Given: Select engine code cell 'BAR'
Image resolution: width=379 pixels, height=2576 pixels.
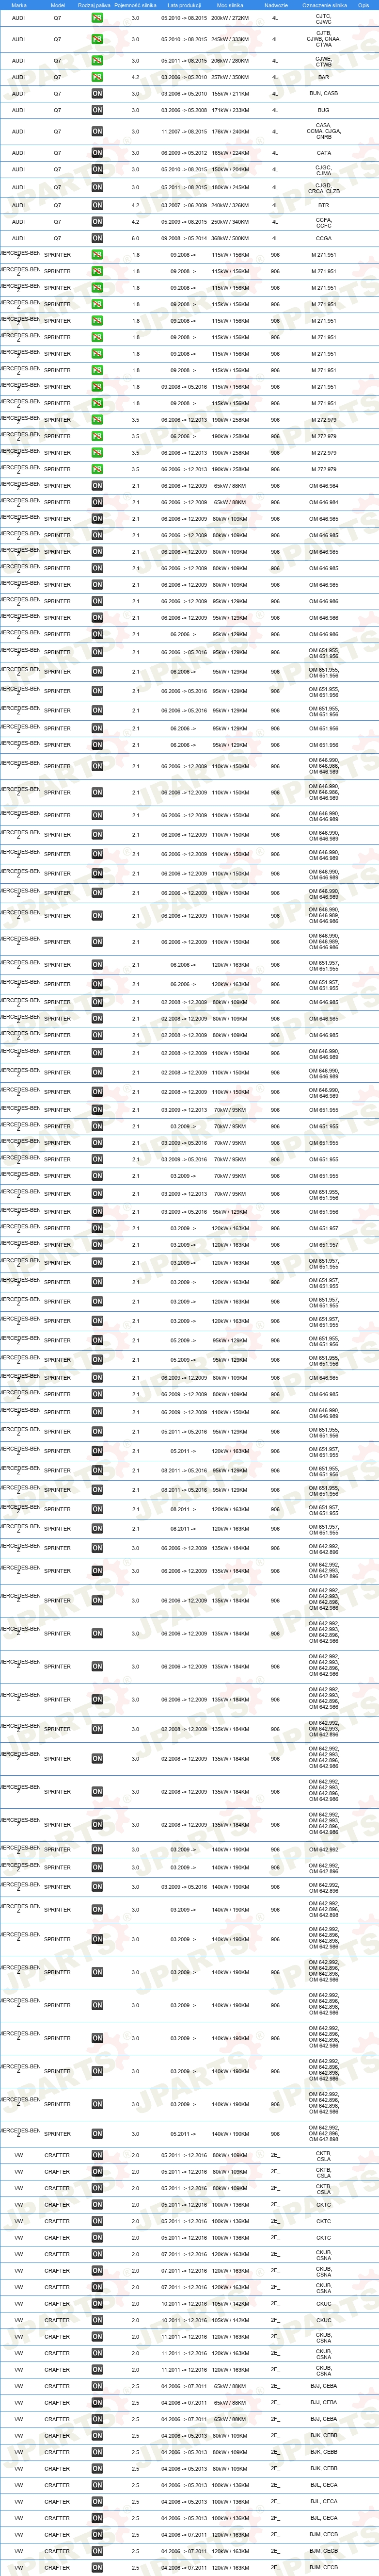Looking at the screenshot, I should pos(323,77).
